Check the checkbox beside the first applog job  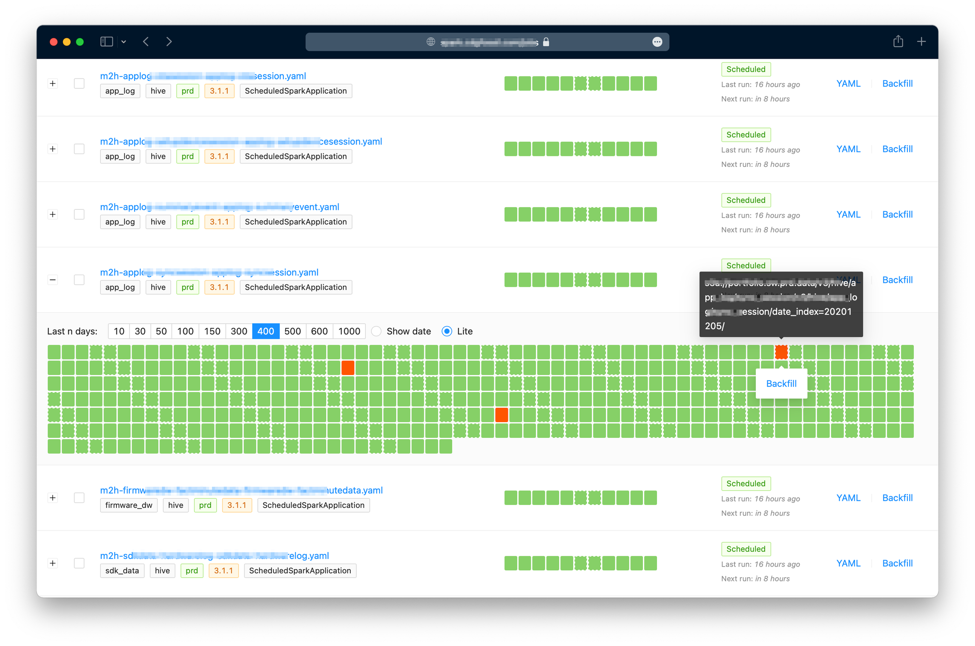(79, 83)
